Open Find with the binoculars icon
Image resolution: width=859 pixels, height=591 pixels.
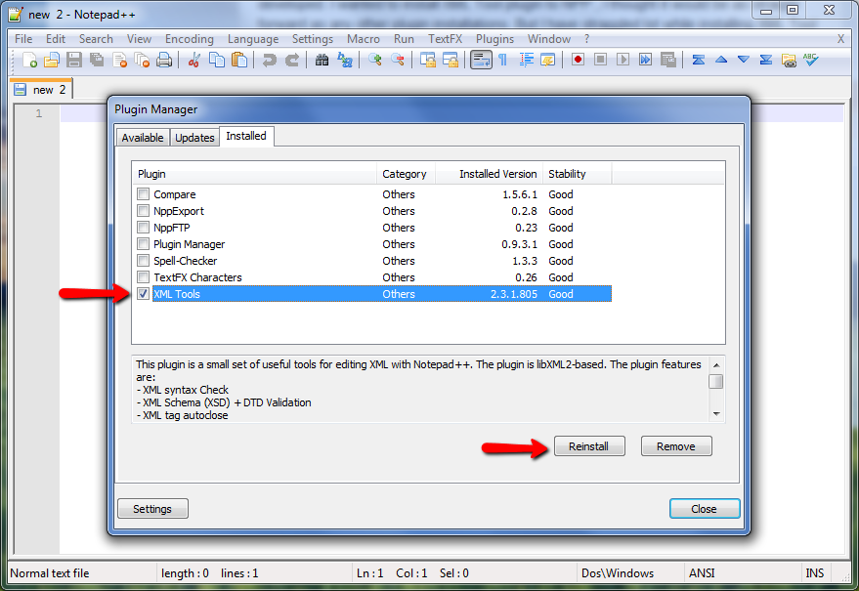click(322, 60)
